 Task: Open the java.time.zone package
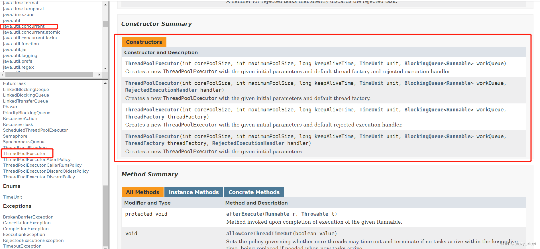[x=19, y=15]
